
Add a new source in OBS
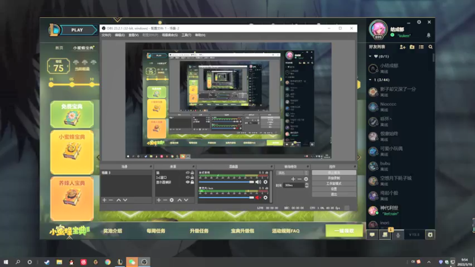[x=159, y=200]
